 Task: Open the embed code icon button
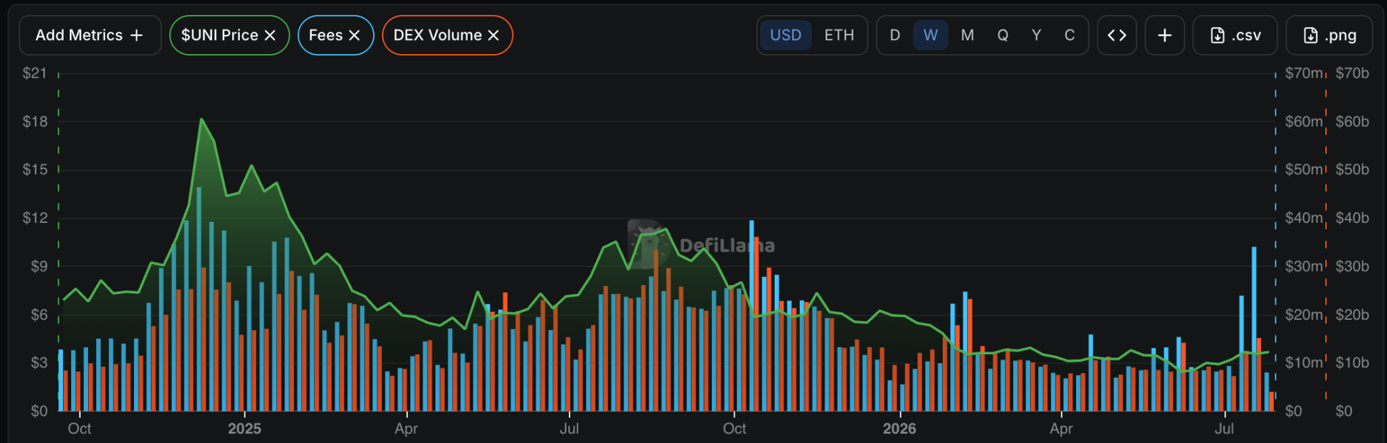click(1117, 35)
